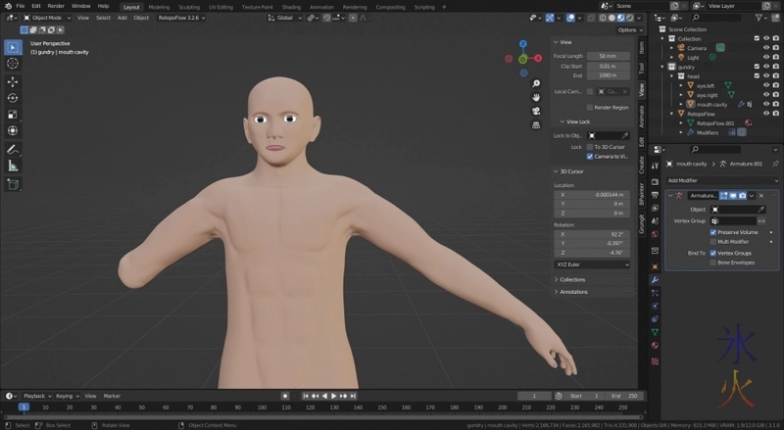
Task: Enable the Render Region checkbox
Action: point(590,107)
